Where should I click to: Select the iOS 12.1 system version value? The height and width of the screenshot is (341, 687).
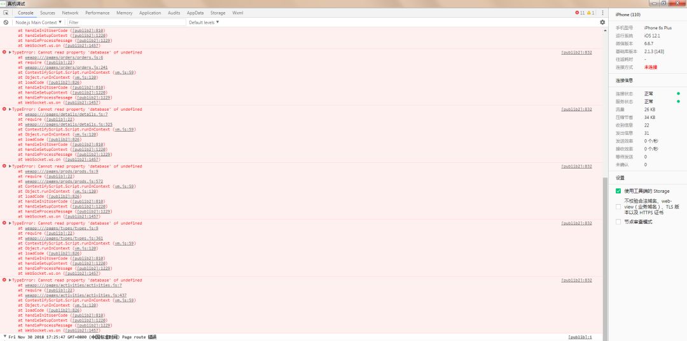pos(652,36)
